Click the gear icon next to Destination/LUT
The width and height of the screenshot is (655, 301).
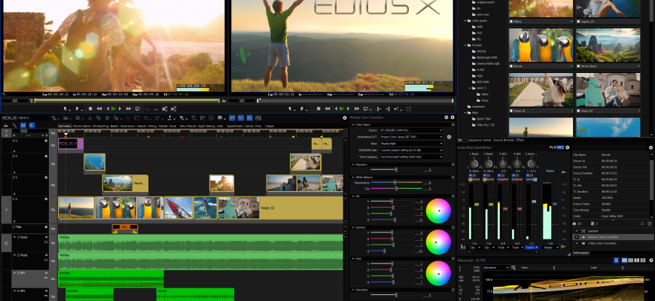[449, 136]
